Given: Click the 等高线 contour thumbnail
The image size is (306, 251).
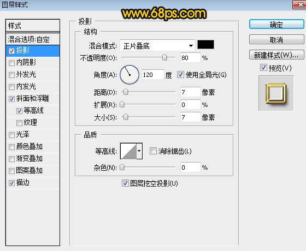Looking at the screenshot, I should point(128,151).
